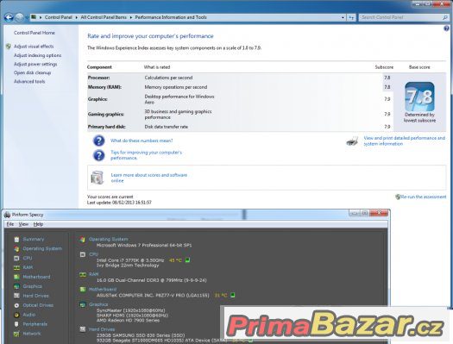Click the help icon beside numbers question

99,141
